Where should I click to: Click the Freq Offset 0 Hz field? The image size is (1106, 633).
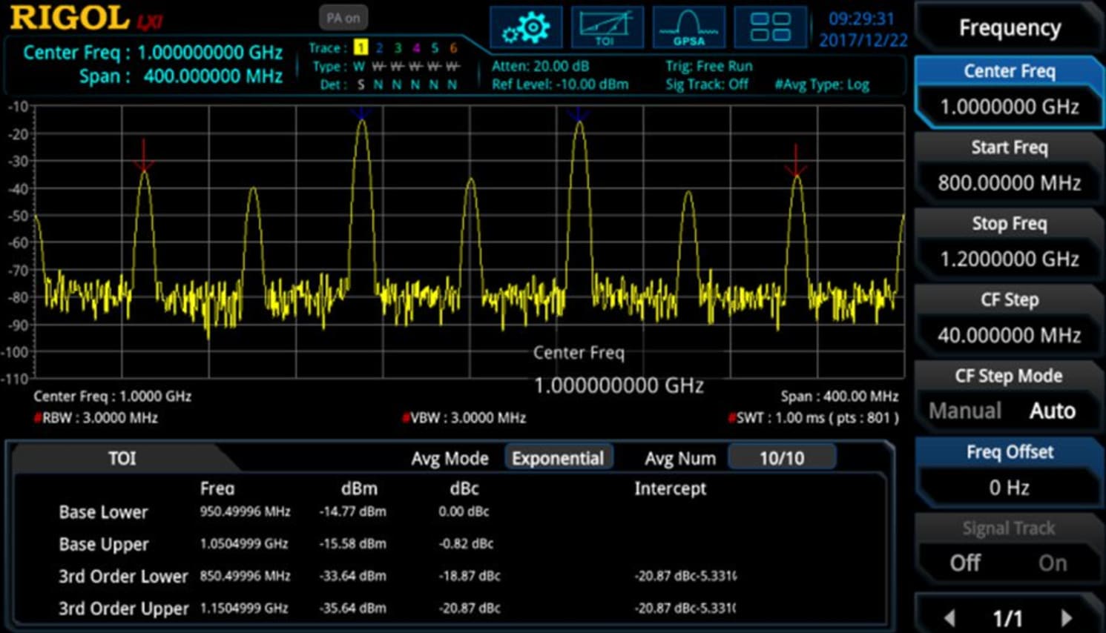pos(1008,487)
